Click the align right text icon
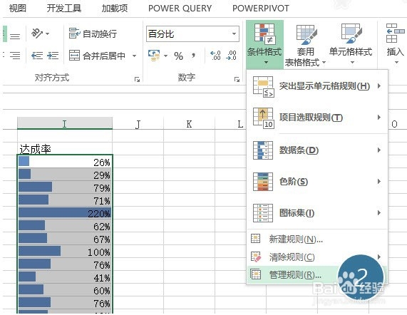 (x=15, y=56)
